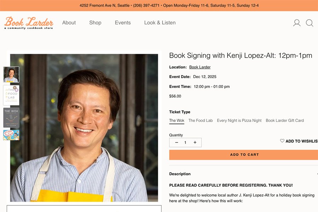Viewport: 318px width, 212px height.
Task: Increase quantity with plus button
Action: pos(195,143)
